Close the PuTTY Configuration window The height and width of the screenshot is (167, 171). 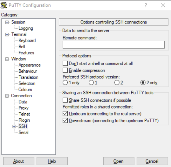point(163,5)
